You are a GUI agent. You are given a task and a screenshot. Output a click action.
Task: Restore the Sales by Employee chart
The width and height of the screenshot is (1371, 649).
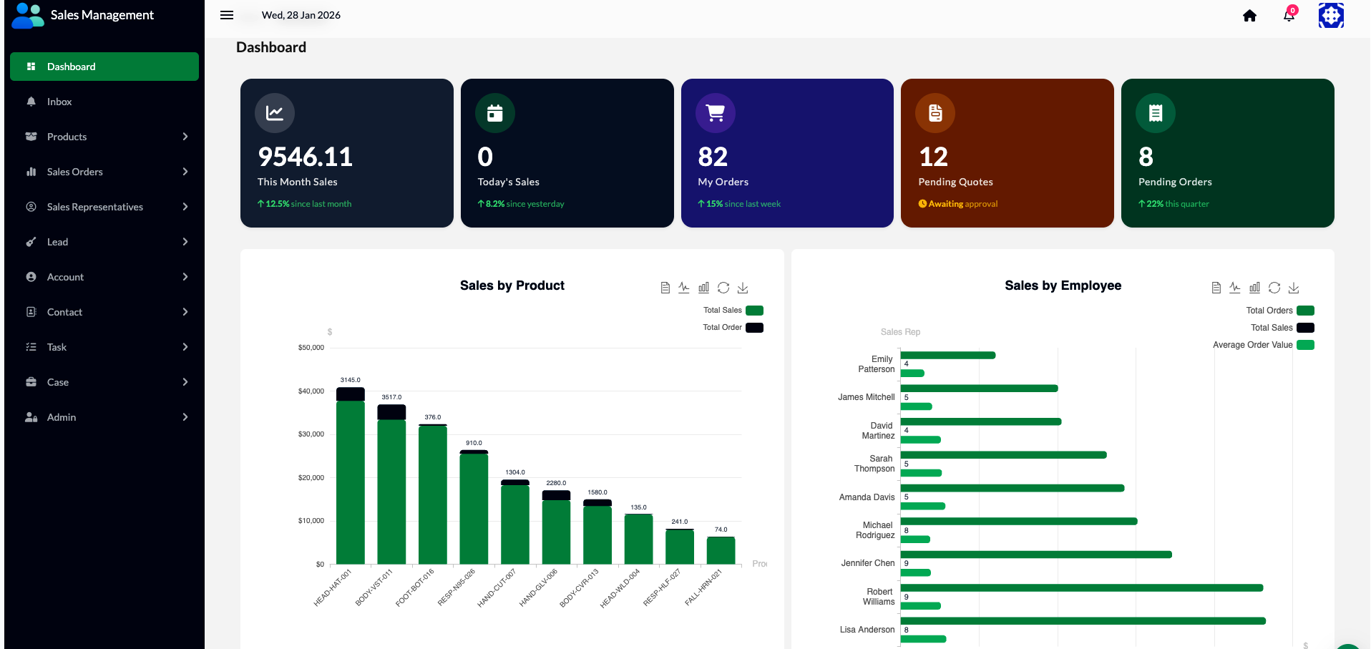[1274, 288]
